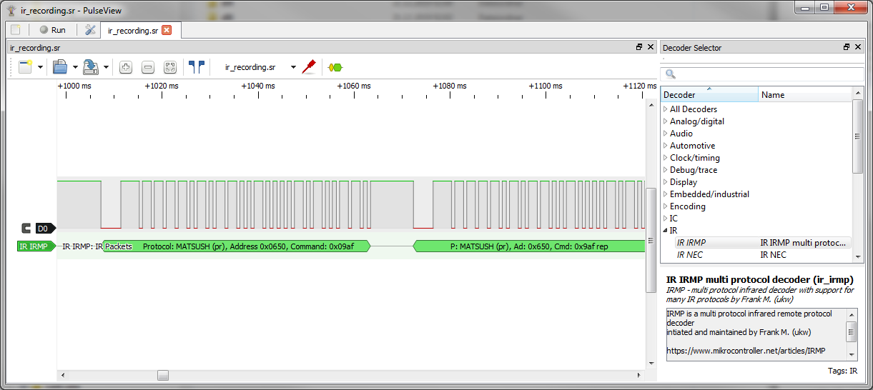
Task: Expand the IC category arrow
Action: pyautogui.click(x=666, y=219)
